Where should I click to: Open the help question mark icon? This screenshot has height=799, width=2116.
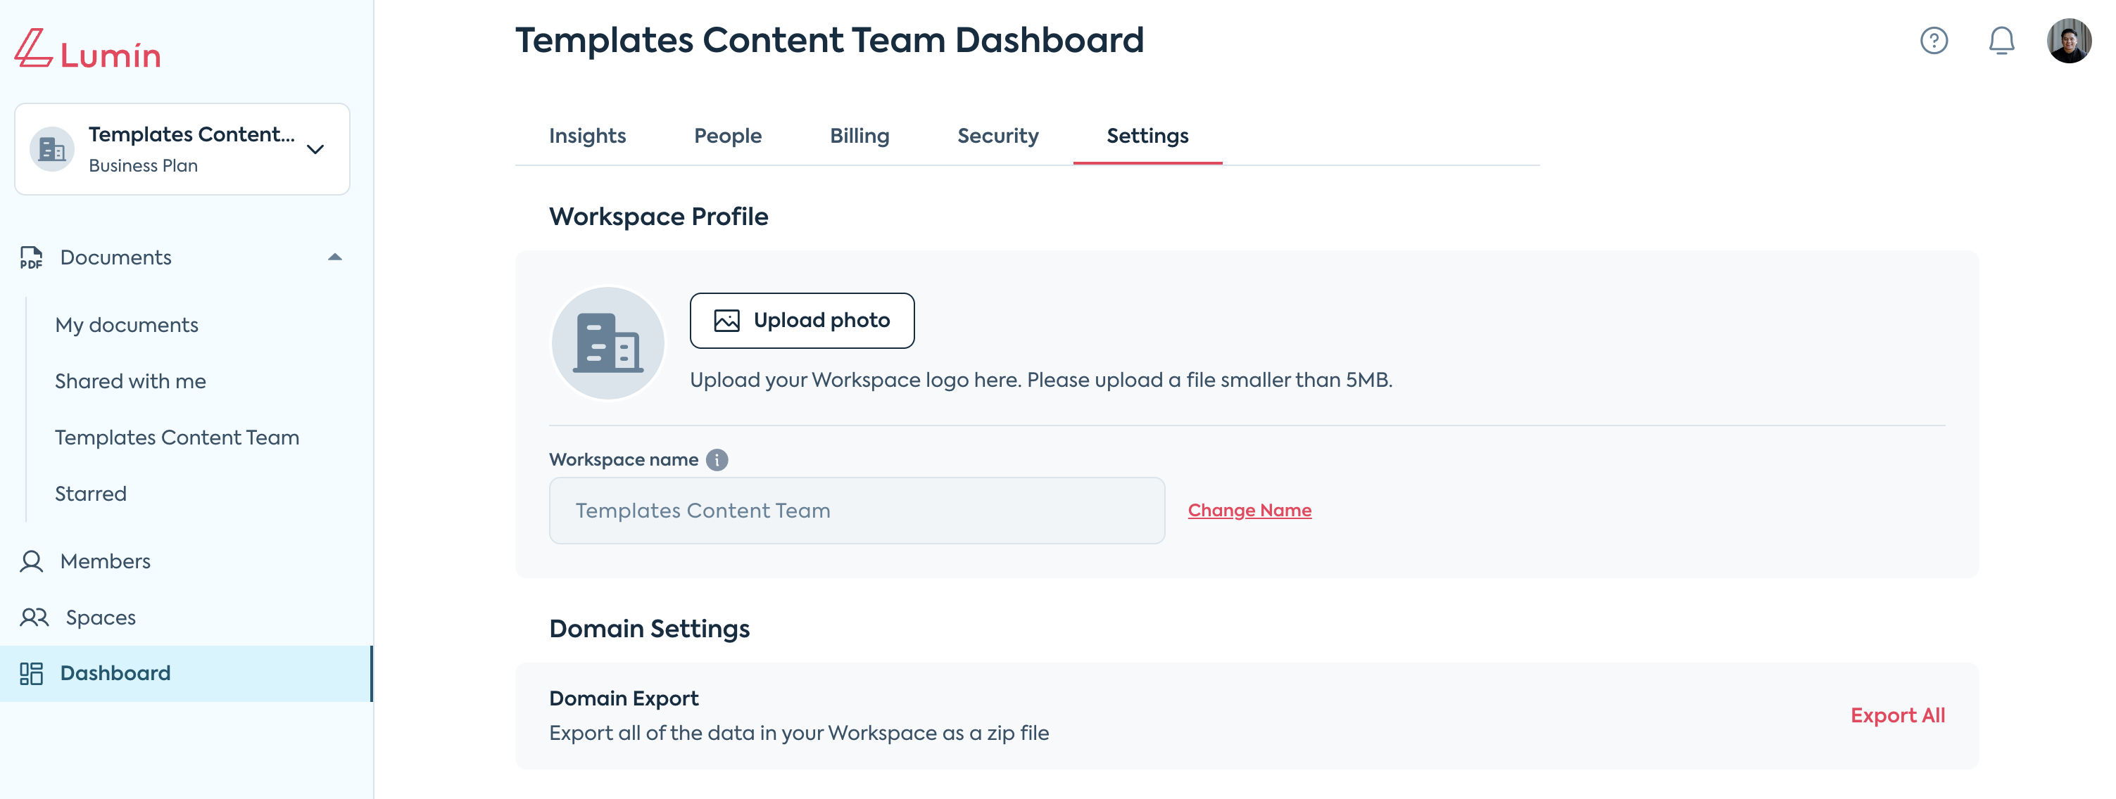1934,40
